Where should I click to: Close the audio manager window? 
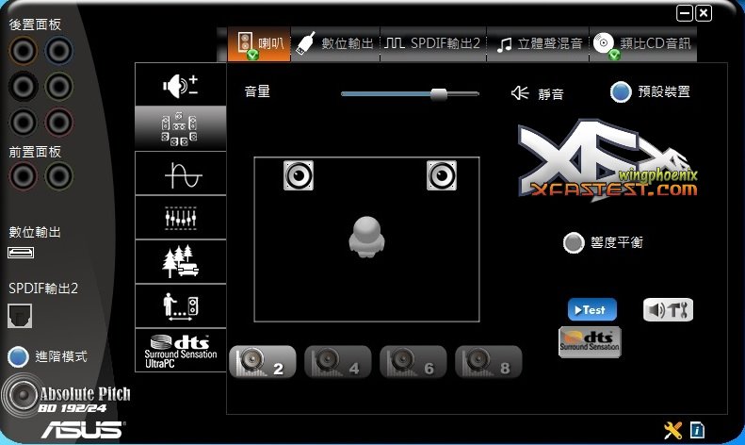coord(704,13)
